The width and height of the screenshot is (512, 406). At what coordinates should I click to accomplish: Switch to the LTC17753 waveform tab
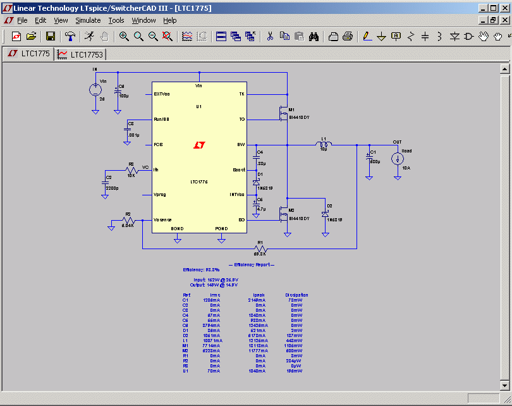80,54
